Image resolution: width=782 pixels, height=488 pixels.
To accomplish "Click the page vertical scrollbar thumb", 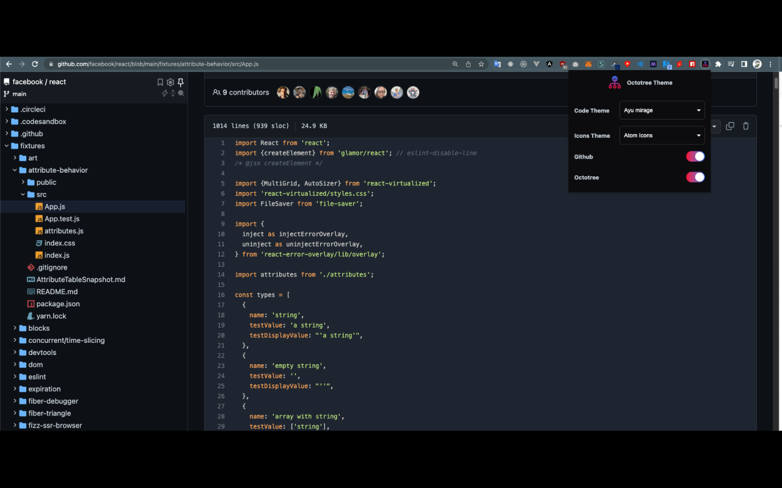I will (x=777, y=84).
